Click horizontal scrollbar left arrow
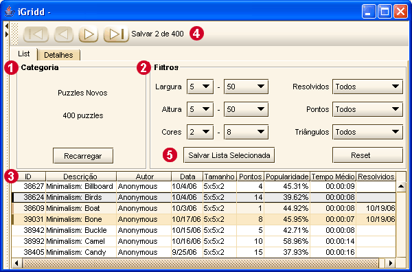 pyautogui.click(x=16, y=263)
